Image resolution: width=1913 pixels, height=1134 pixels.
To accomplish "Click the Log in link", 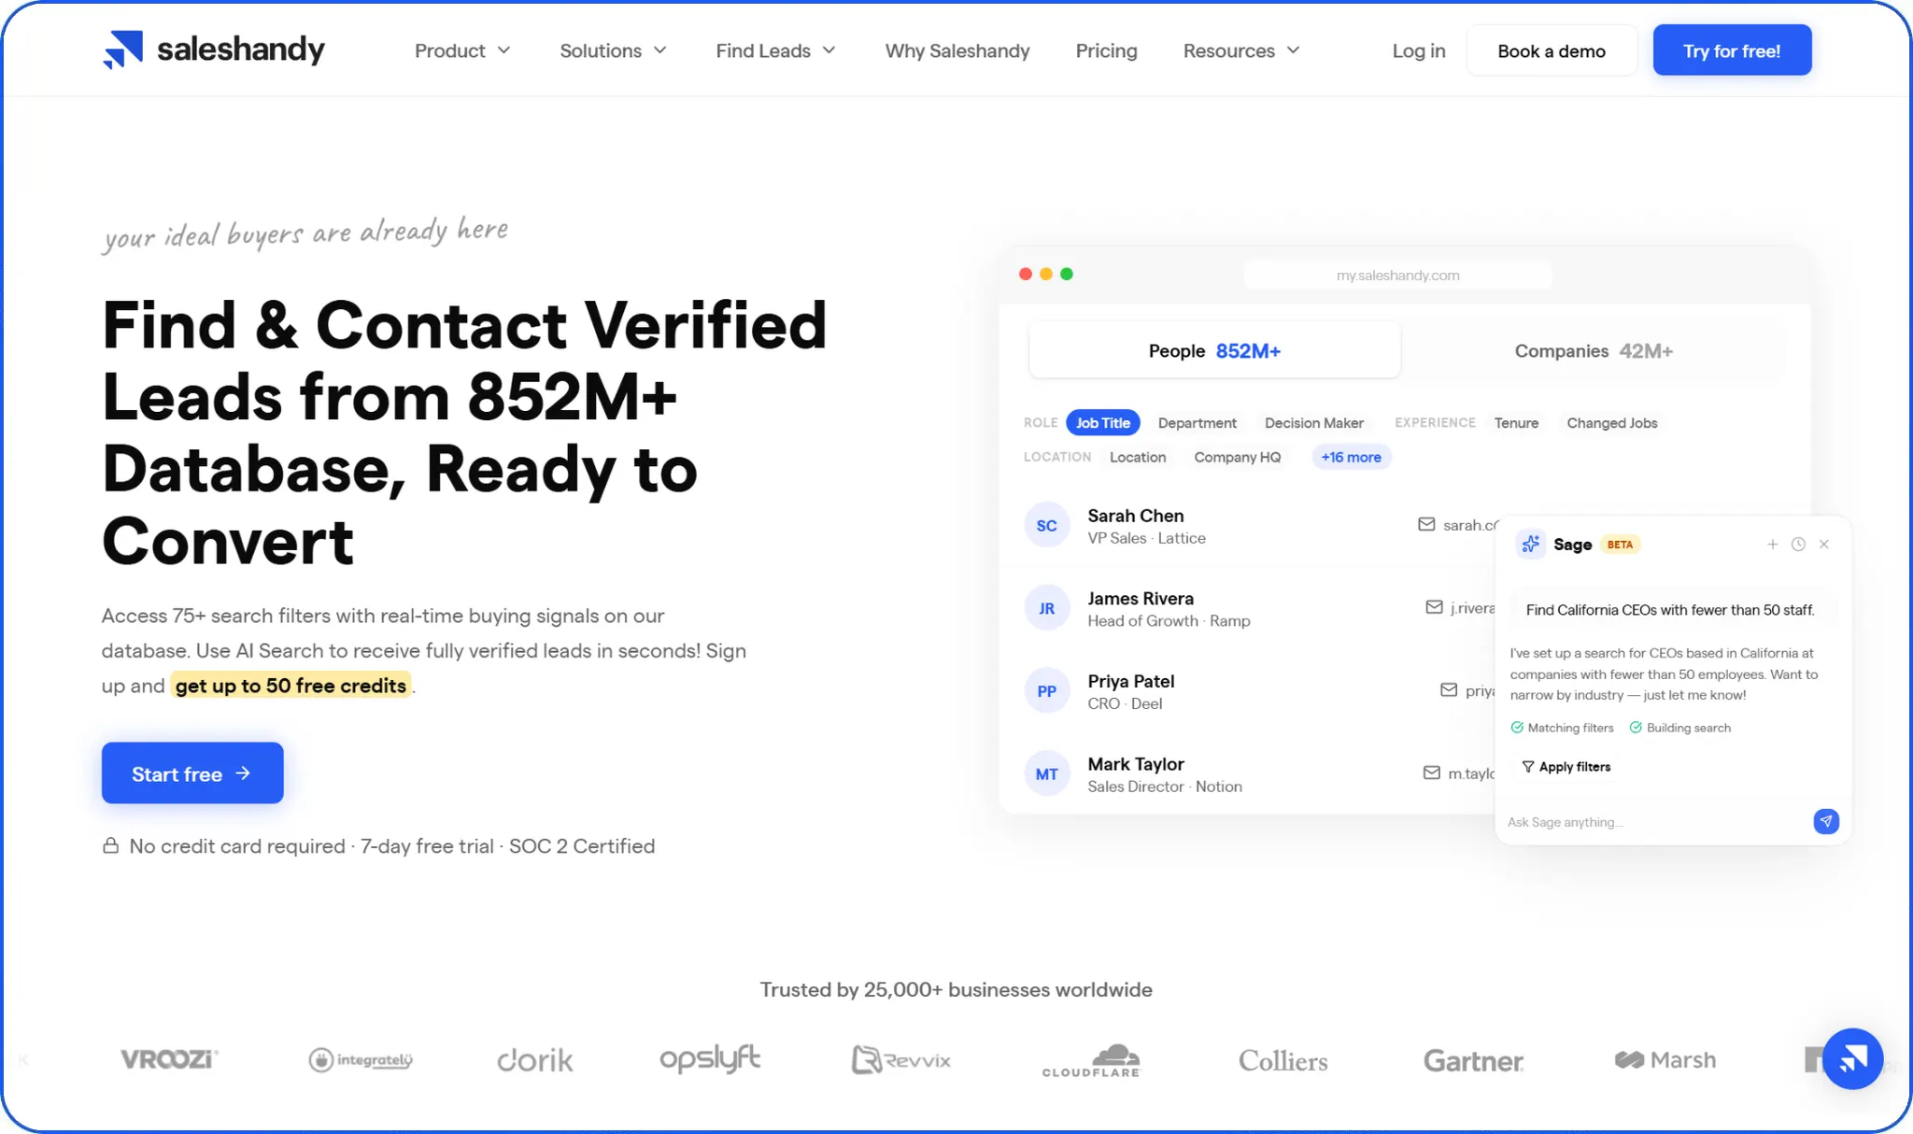I will click(1418, 50).
